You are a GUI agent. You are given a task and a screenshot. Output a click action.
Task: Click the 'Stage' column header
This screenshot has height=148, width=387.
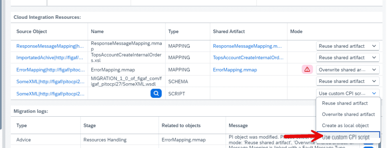click(x=90, y=125)
